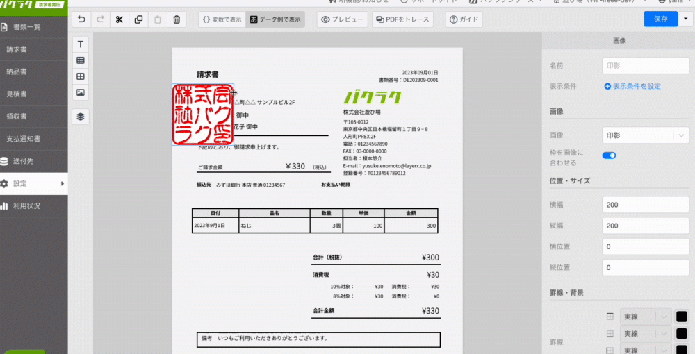Open the second 実線 border style dropdown
Image resolution: width=695 pixels, height=354 pixels.
point(646,334)
